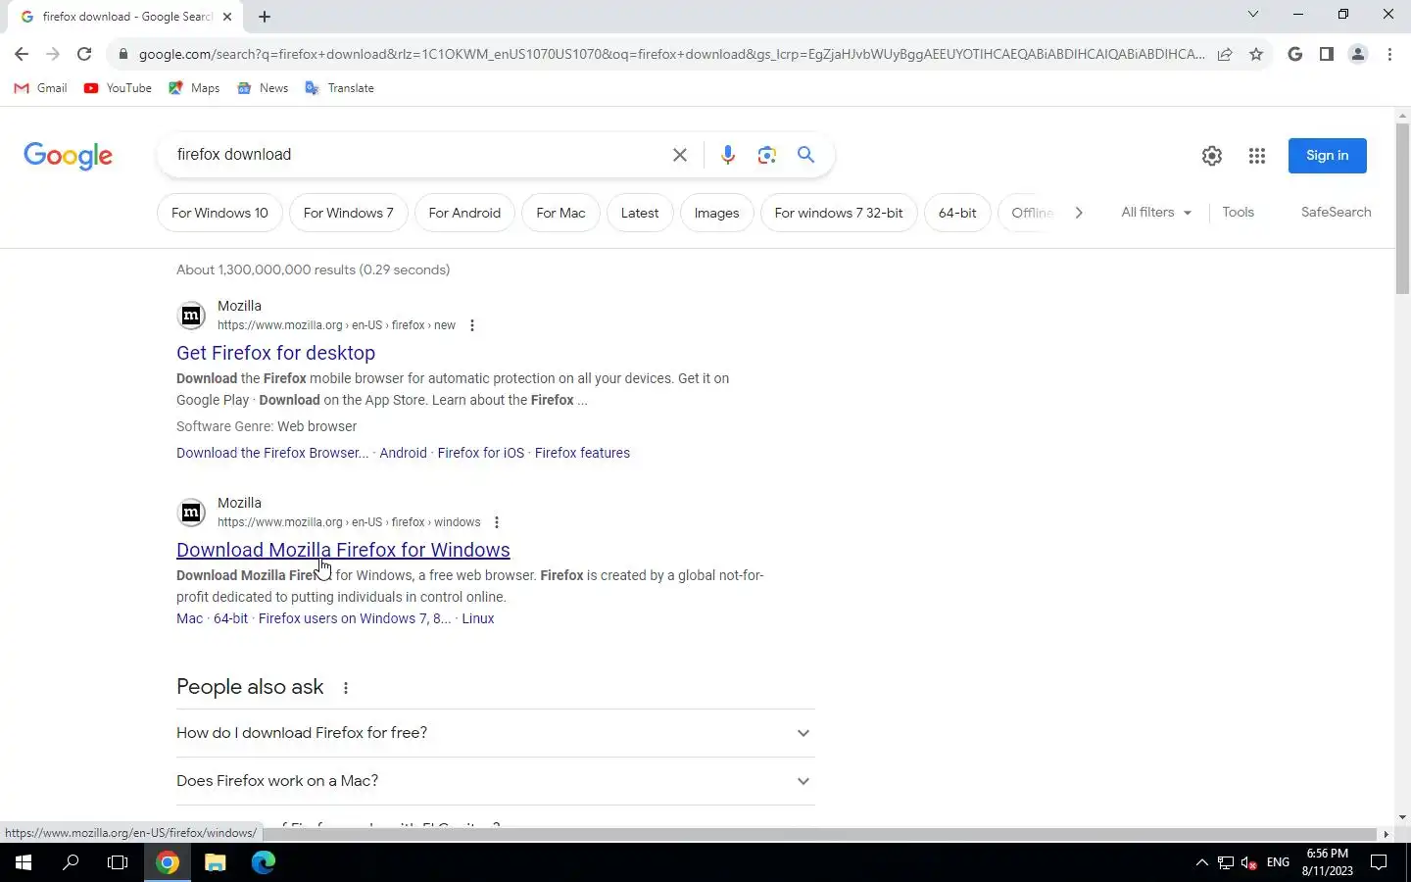The width and height of the screenshot is (1411, 882).
Task: Select For windows 7 32-bit chip
Action: pos(839,213)
